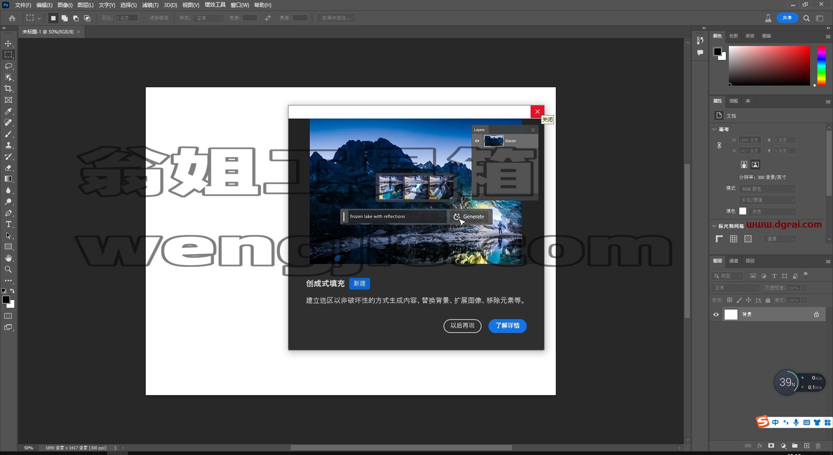Select the Eraser tool
833x455 pixels.
pyautogui.click(x=8, y=168)
